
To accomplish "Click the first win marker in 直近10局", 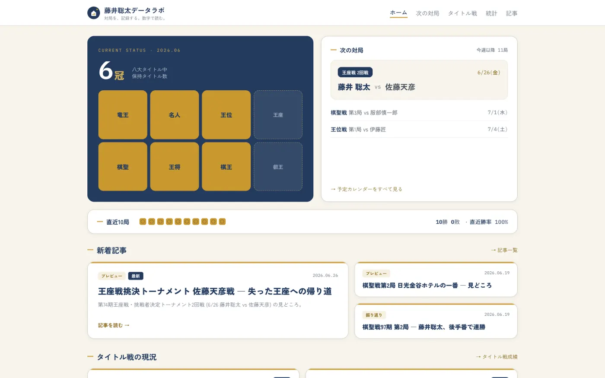I will pyautogui.click(x=143, y=222).
